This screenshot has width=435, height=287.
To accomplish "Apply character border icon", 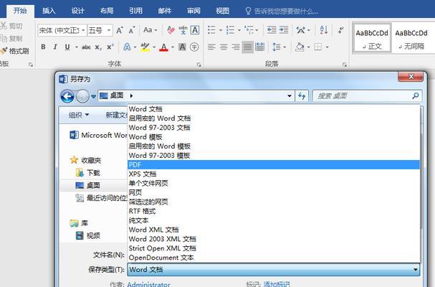I will coord(195,30).
